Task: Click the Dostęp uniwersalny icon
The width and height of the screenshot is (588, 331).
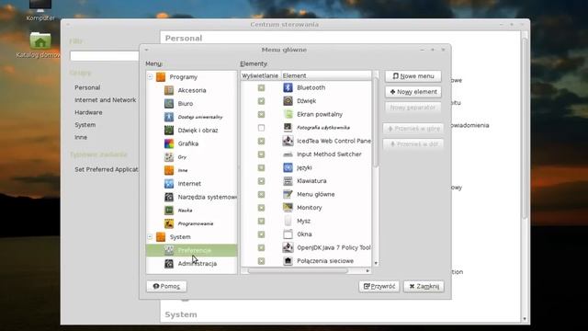Action: (x=169, y=117)
